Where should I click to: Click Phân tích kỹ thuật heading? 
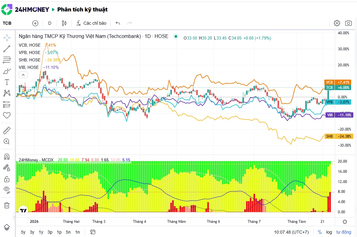coord(83,10)
